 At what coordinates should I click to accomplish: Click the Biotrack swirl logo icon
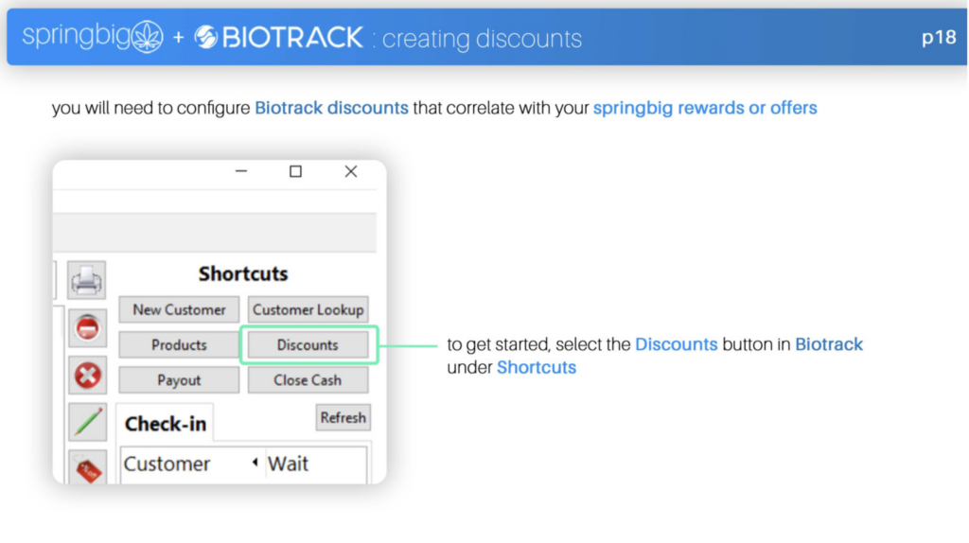pyautogui.click(x=205, y=37)
